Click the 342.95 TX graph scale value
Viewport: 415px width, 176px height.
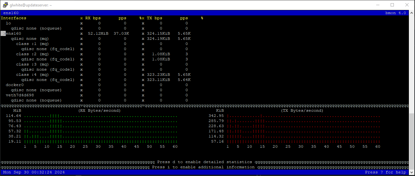click(x=216, y=116)
